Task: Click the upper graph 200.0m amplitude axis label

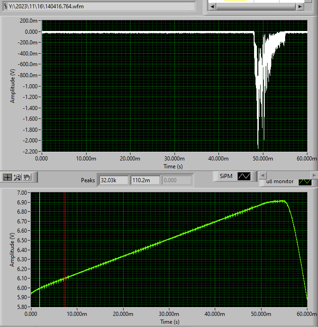Action: [x=29, y=21]
